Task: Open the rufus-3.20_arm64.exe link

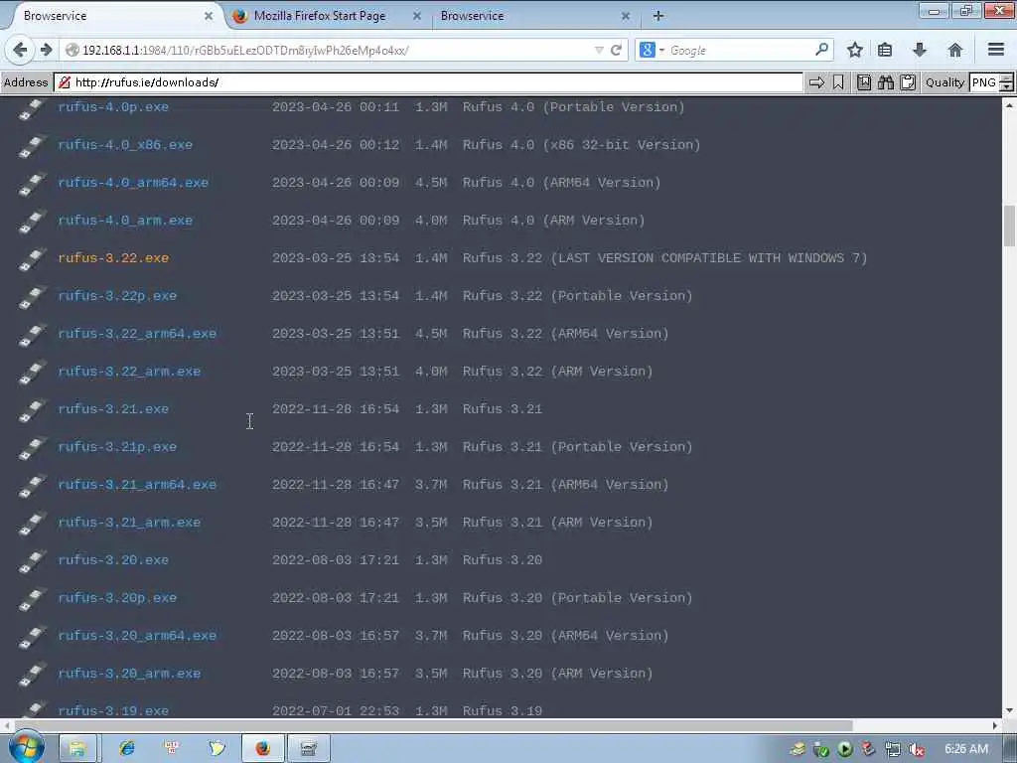Action: pyautogui.click(x=137, y=636)
